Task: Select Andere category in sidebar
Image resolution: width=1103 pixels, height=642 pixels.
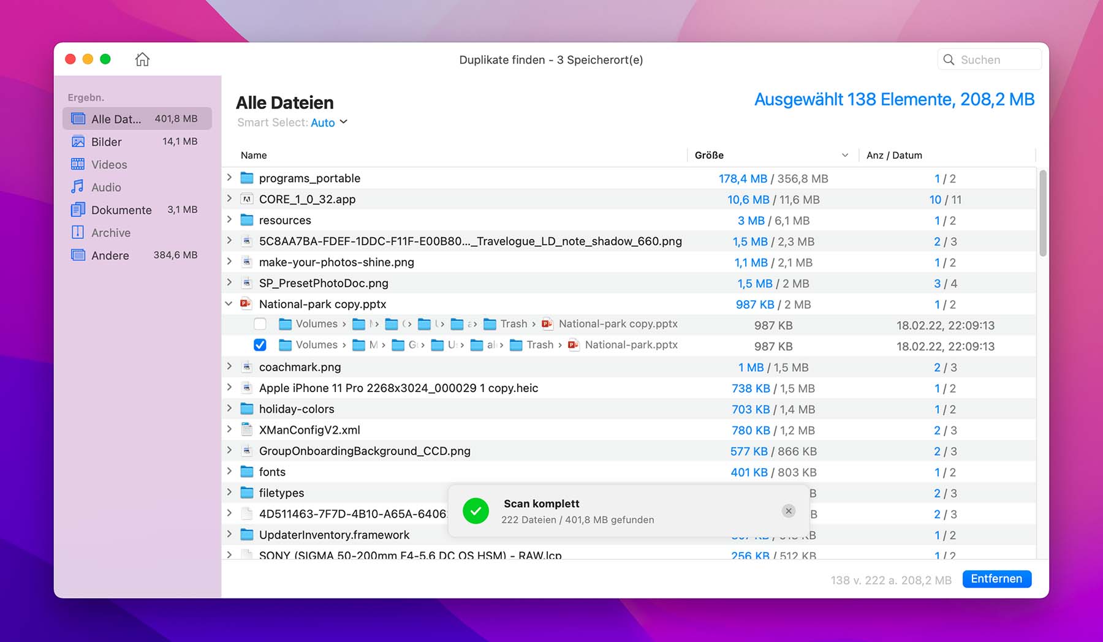Action: [110, 255]
